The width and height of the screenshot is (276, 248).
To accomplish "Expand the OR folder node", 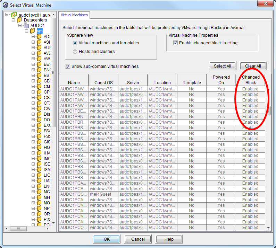I will pos(33,214).
